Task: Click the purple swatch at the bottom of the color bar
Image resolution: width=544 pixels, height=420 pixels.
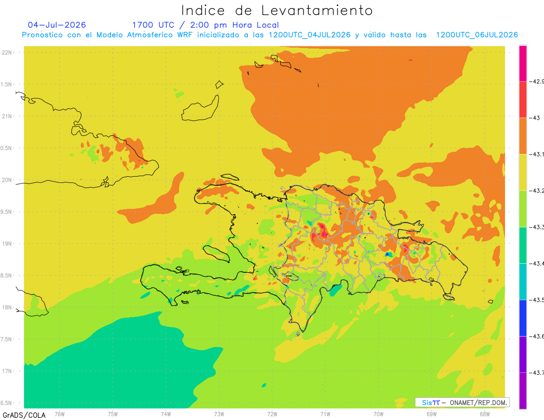Action: click(x=523, y=391)
